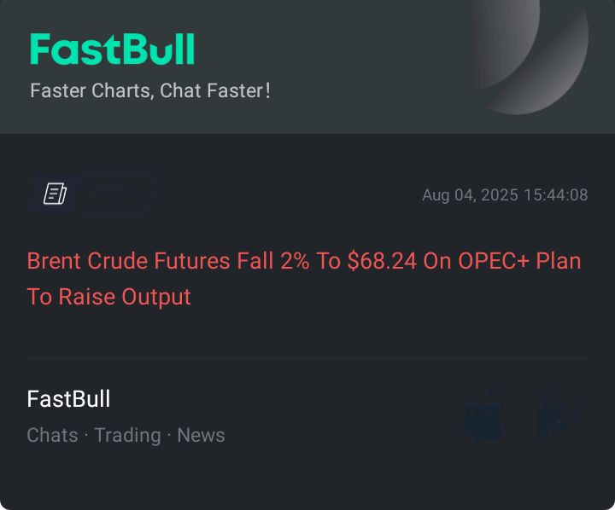Open the Apple App Store icon
This screenshot has width=615, height=510.
click(483, 416)
